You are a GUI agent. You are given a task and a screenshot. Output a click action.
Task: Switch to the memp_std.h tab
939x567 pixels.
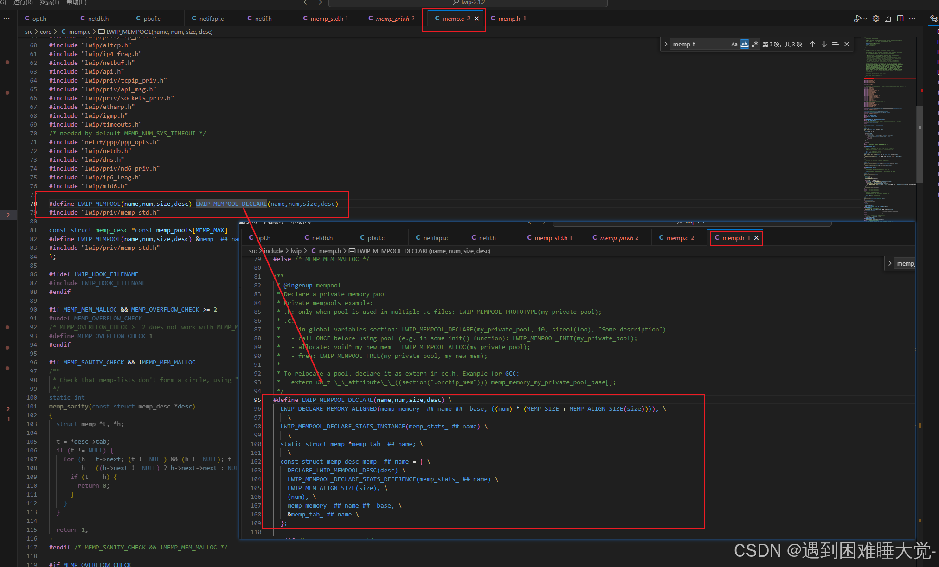click(327, 19)
